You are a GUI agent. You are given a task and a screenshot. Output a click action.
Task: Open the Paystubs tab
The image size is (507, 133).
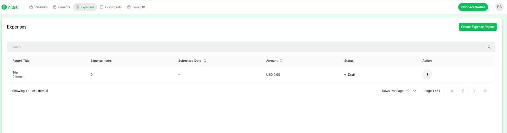coord(38,7)
